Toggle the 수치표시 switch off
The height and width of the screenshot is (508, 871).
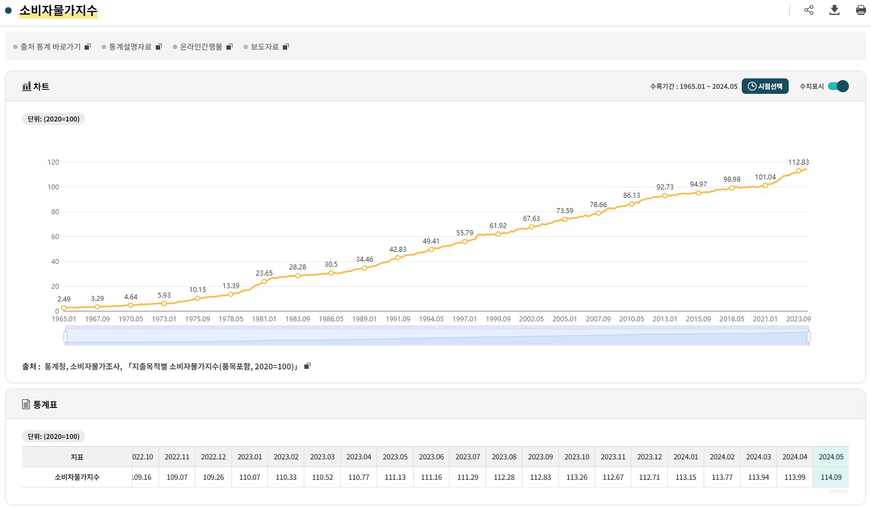click(838, 86)
